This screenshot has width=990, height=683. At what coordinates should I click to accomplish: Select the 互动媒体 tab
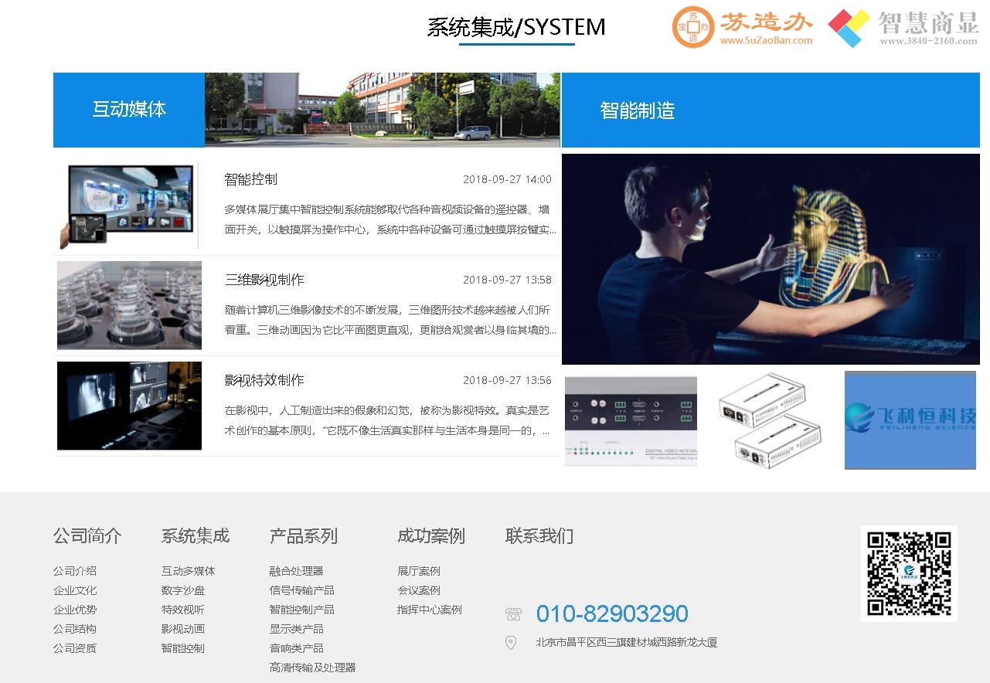[129, 110]
